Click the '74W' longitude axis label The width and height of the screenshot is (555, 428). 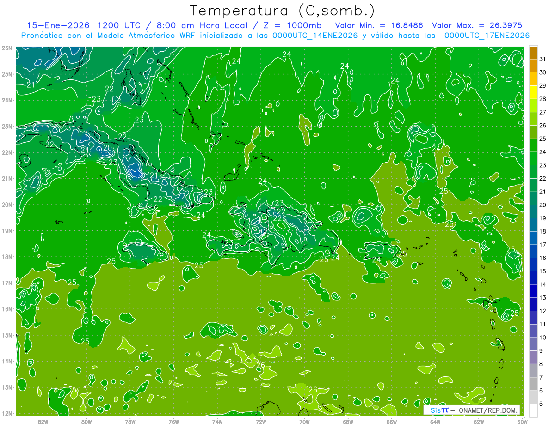tap(217, 422)
